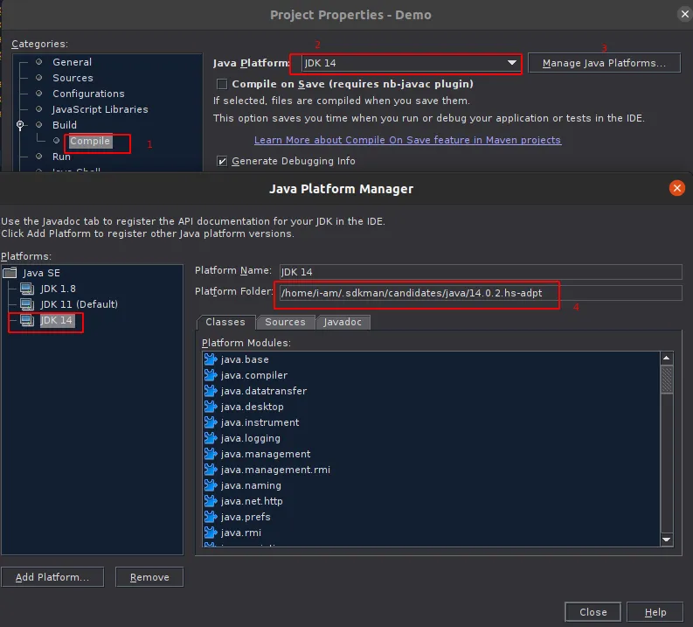Select the java.management module name
This screenshot has width=693, height=627.
tap(266, 454)
